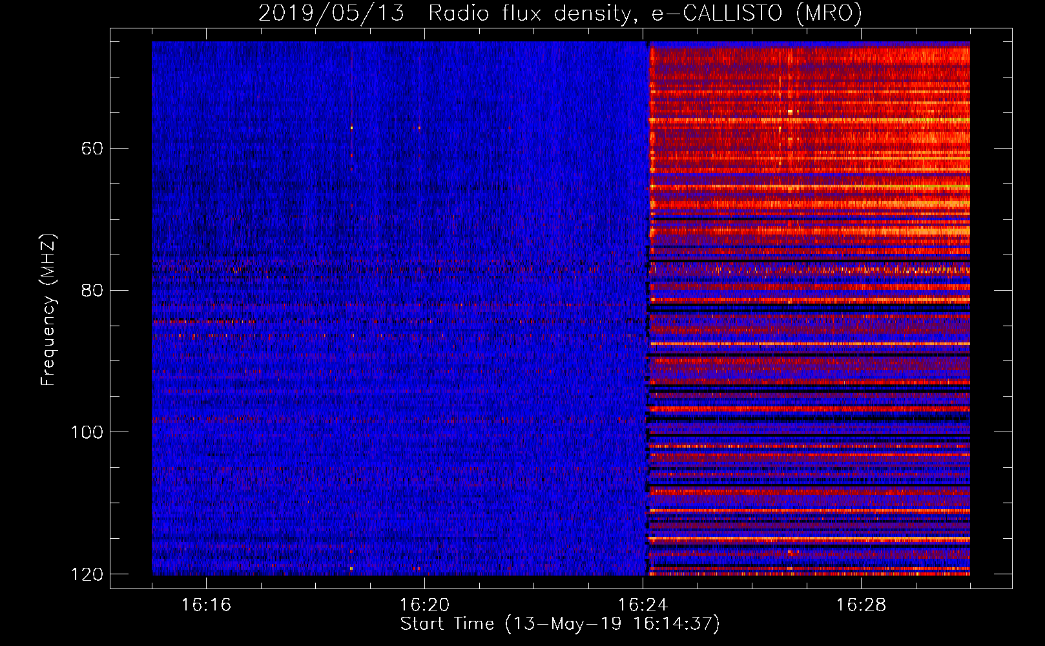
Task: Click the 16:20 time tick label
Action: coord(424,605)
